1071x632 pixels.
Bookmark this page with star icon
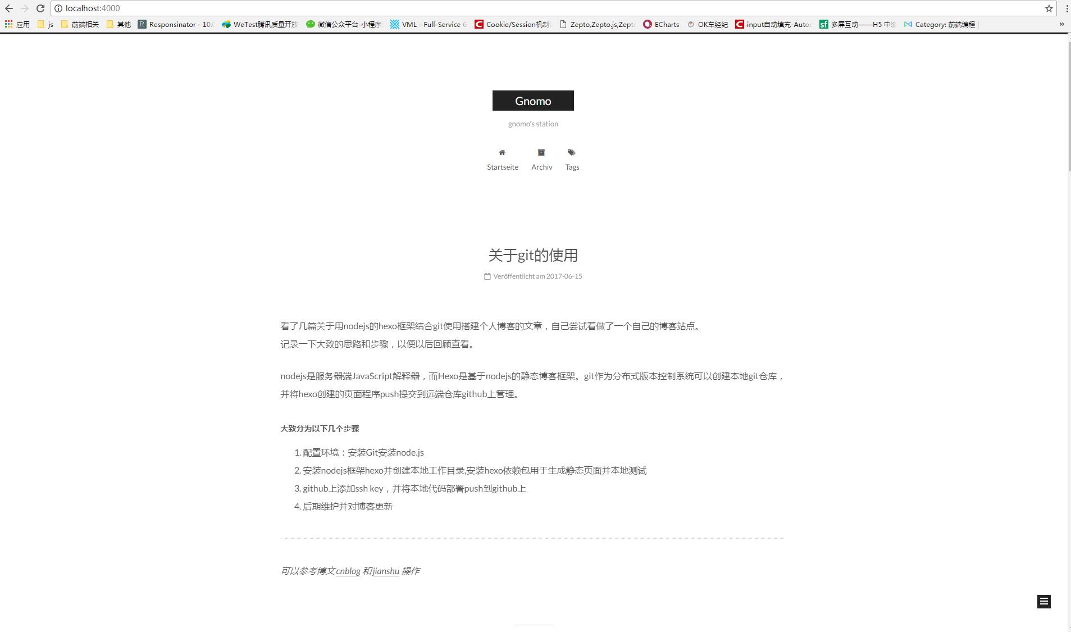(x=1048, y=8)
